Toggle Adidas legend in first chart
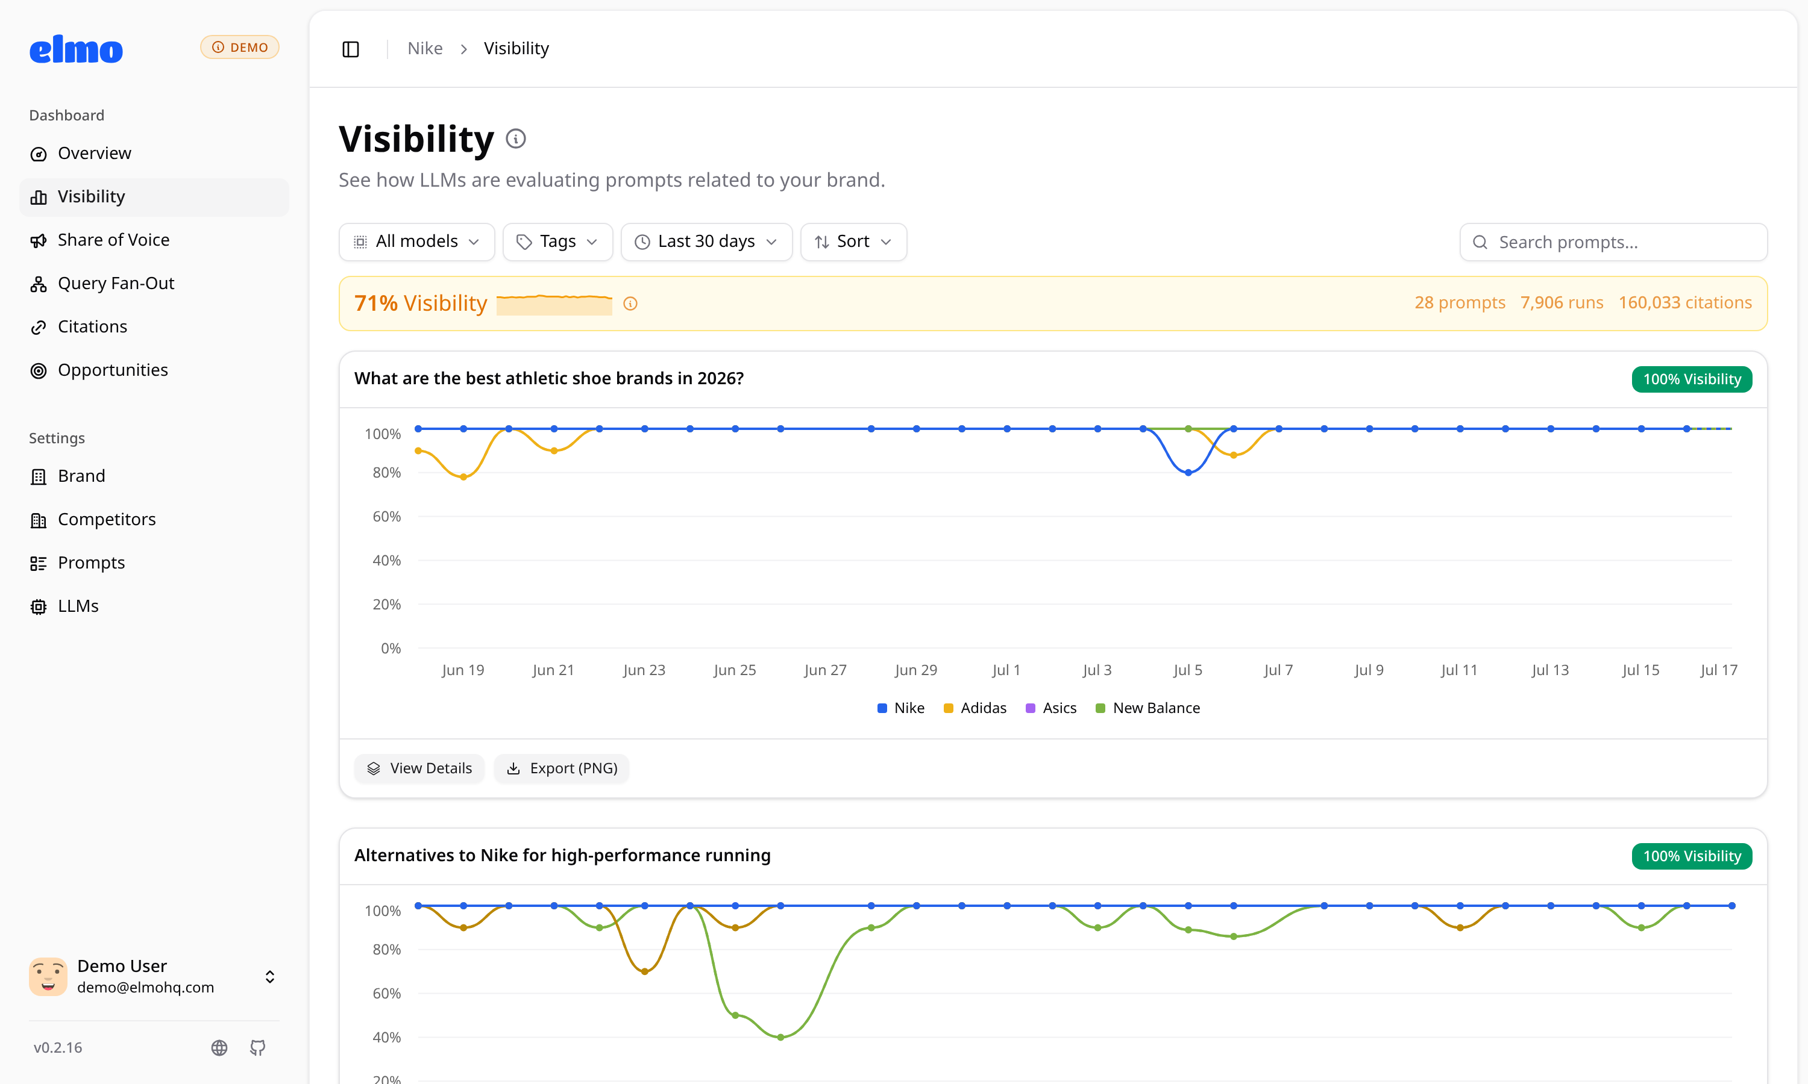 975,708
